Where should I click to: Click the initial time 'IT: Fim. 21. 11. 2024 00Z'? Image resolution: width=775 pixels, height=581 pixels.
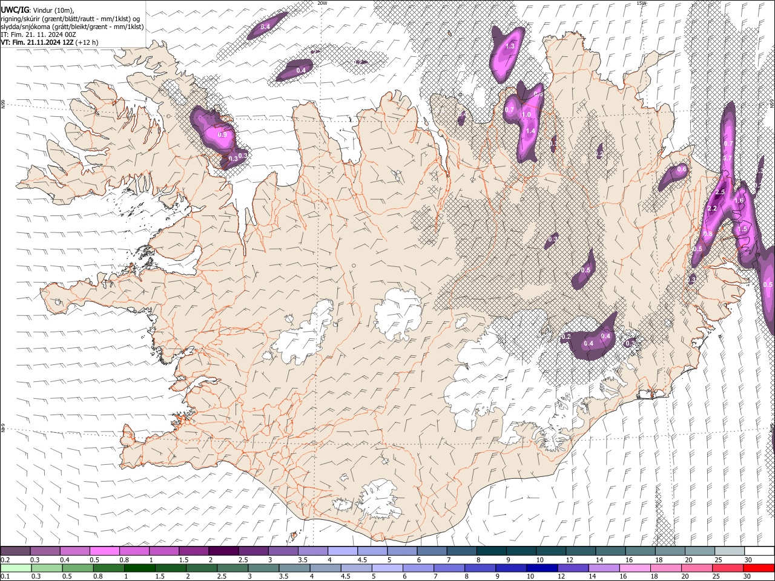(38, 34)
